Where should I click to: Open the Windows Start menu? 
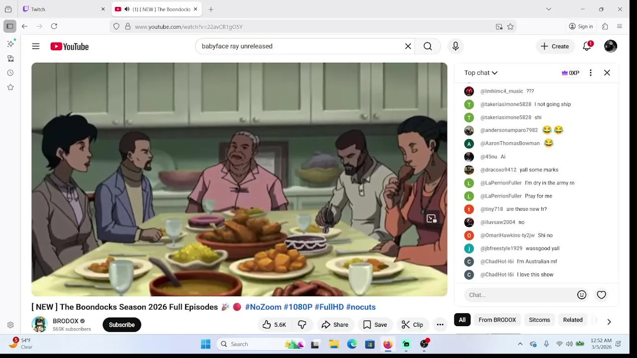coord(206,344)
